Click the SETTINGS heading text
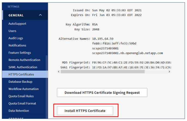This screenshot has width=187, height=121. (13, 7)
